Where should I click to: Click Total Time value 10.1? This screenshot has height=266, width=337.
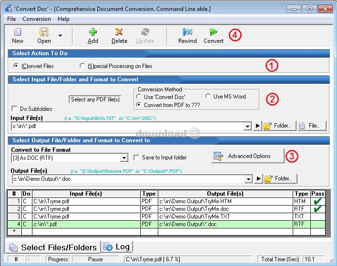(313, 259)
